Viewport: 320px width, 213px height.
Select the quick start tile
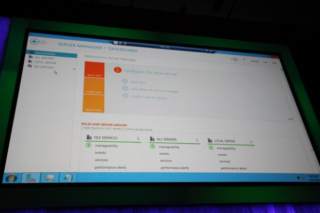[x=94, y=70]
